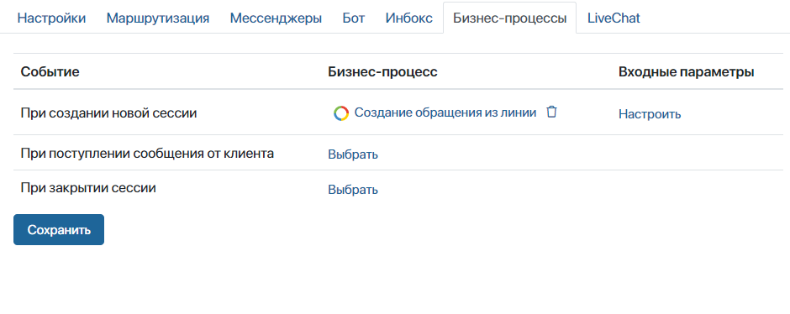Choose process for client message event via Выбрать
The image size is (790, 314).
tap(353, 154)
